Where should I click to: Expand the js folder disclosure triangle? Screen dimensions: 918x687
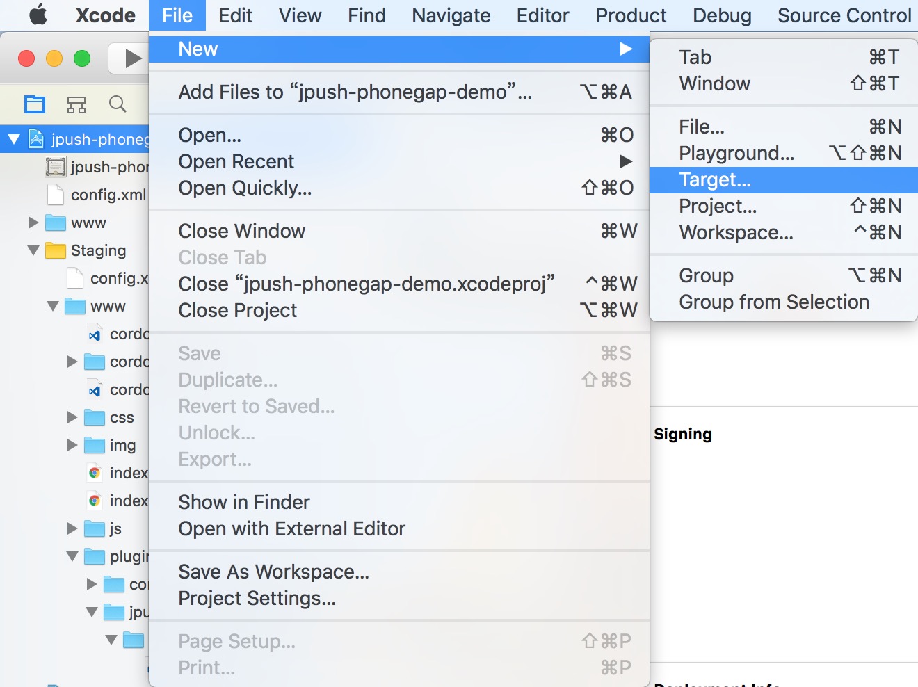(x=72, y=528)
